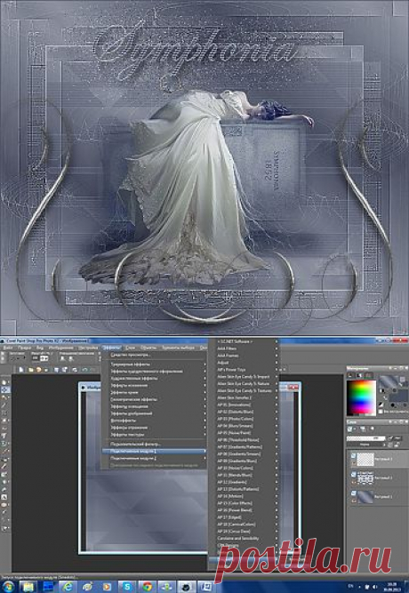Open the blend mode dropdown in Layers palette

tap(365, 445)
